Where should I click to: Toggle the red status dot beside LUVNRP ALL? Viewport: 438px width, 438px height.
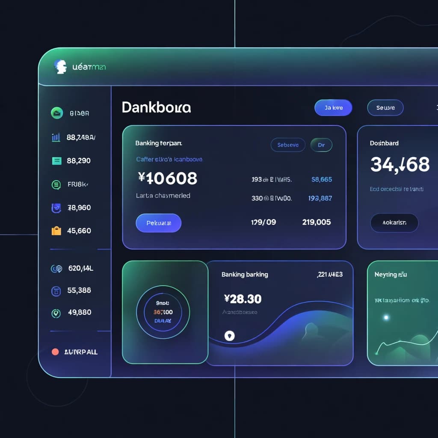(56, 352)
